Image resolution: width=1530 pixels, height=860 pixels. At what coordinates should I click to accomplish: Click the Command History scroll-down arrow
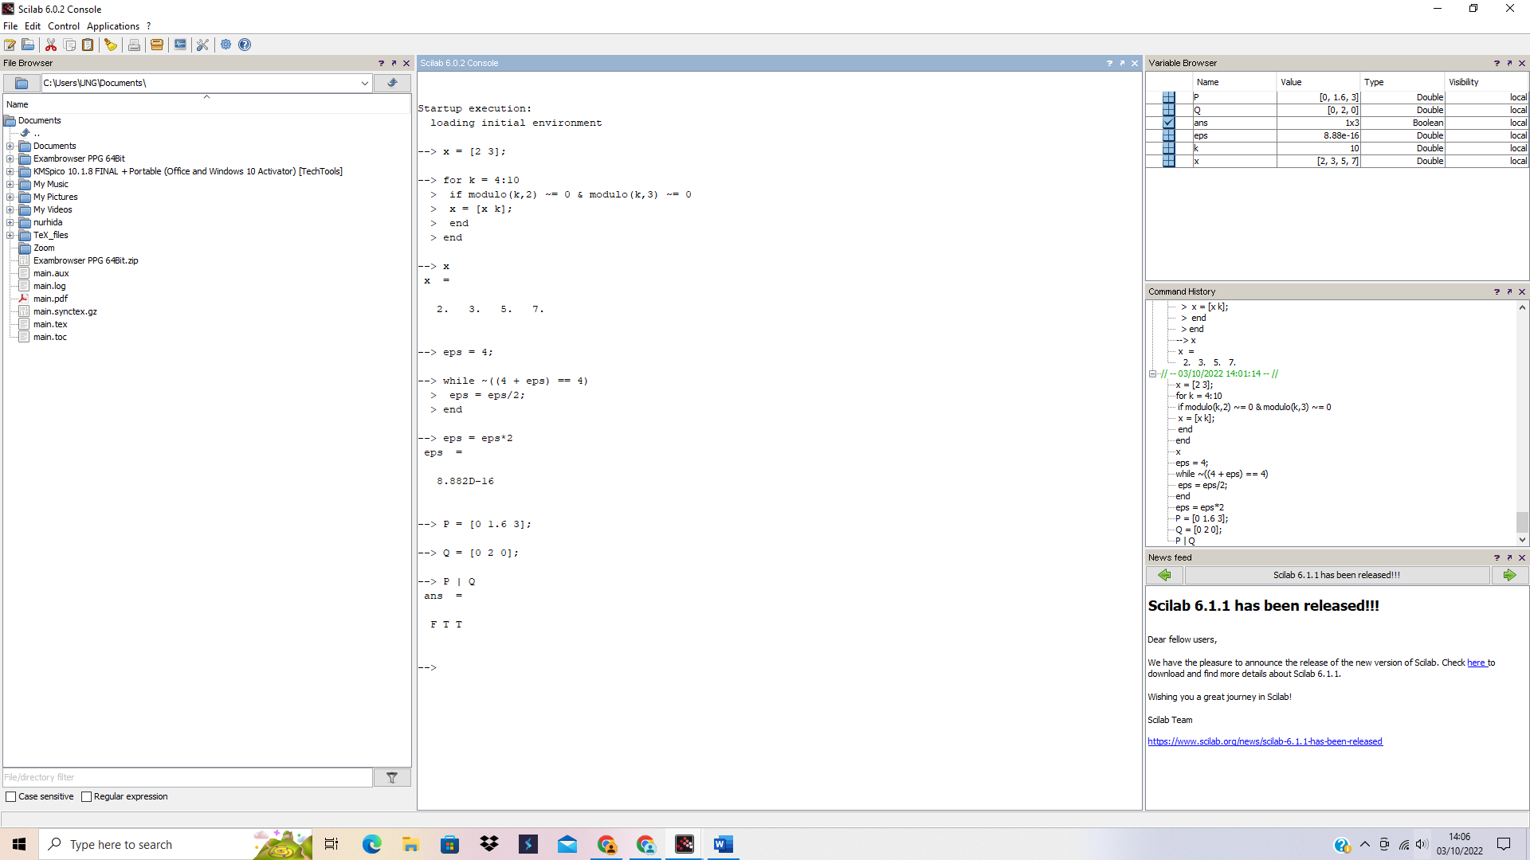tap(1522, 540)
